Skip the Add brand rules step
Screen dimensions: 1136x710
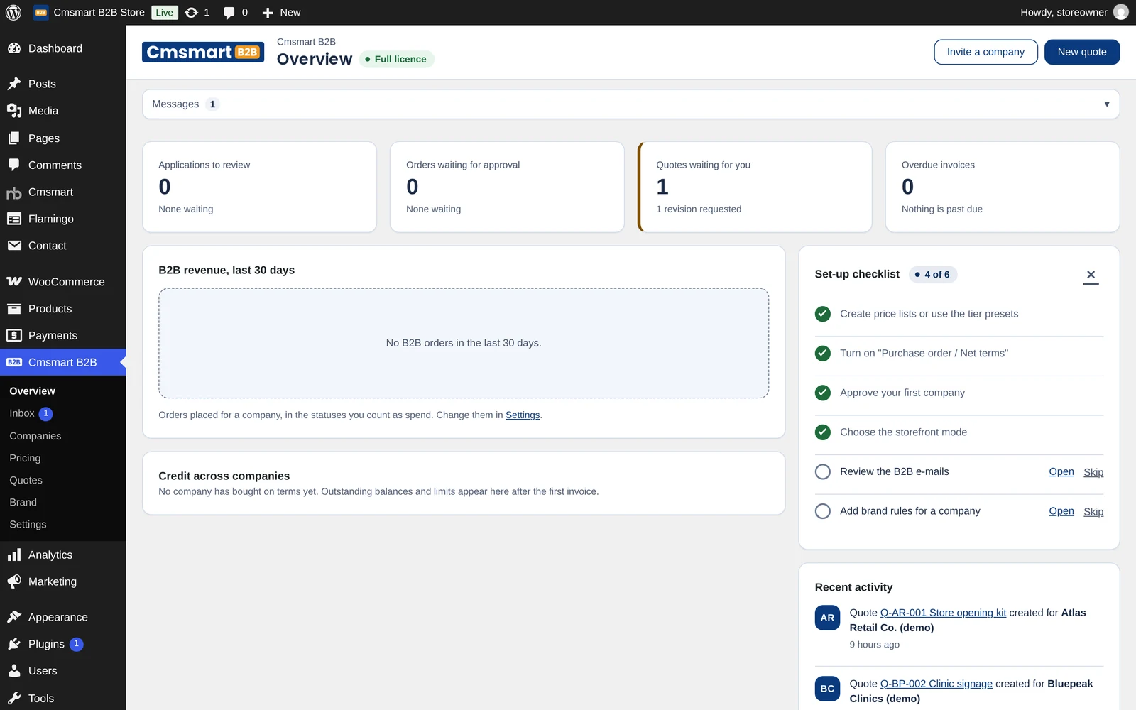[x=1093, y=511]
